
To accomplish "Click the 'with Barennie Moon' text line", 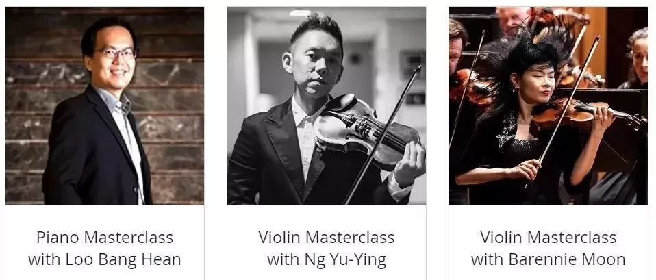I will pyautogui.click(x=548, y=259).
